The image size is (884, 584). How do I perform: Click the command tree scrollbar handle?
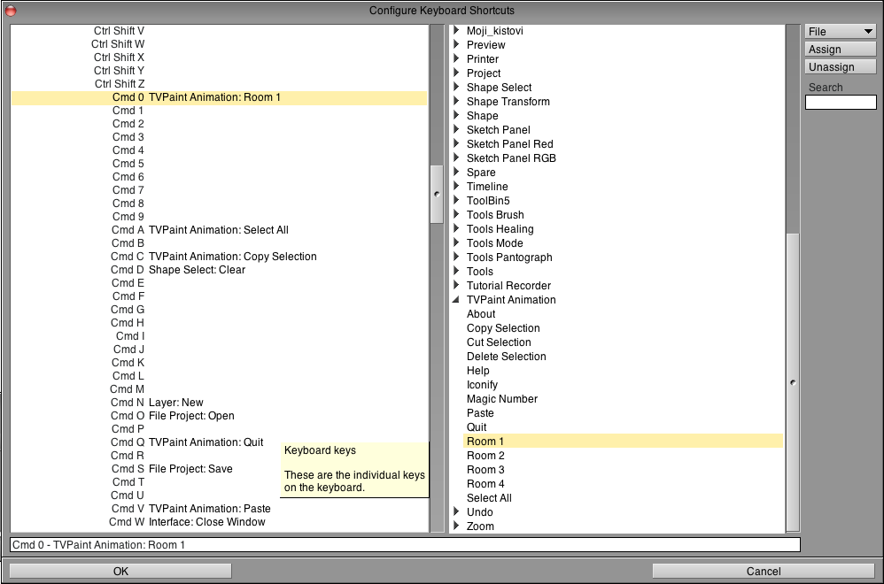click(793, 382)
